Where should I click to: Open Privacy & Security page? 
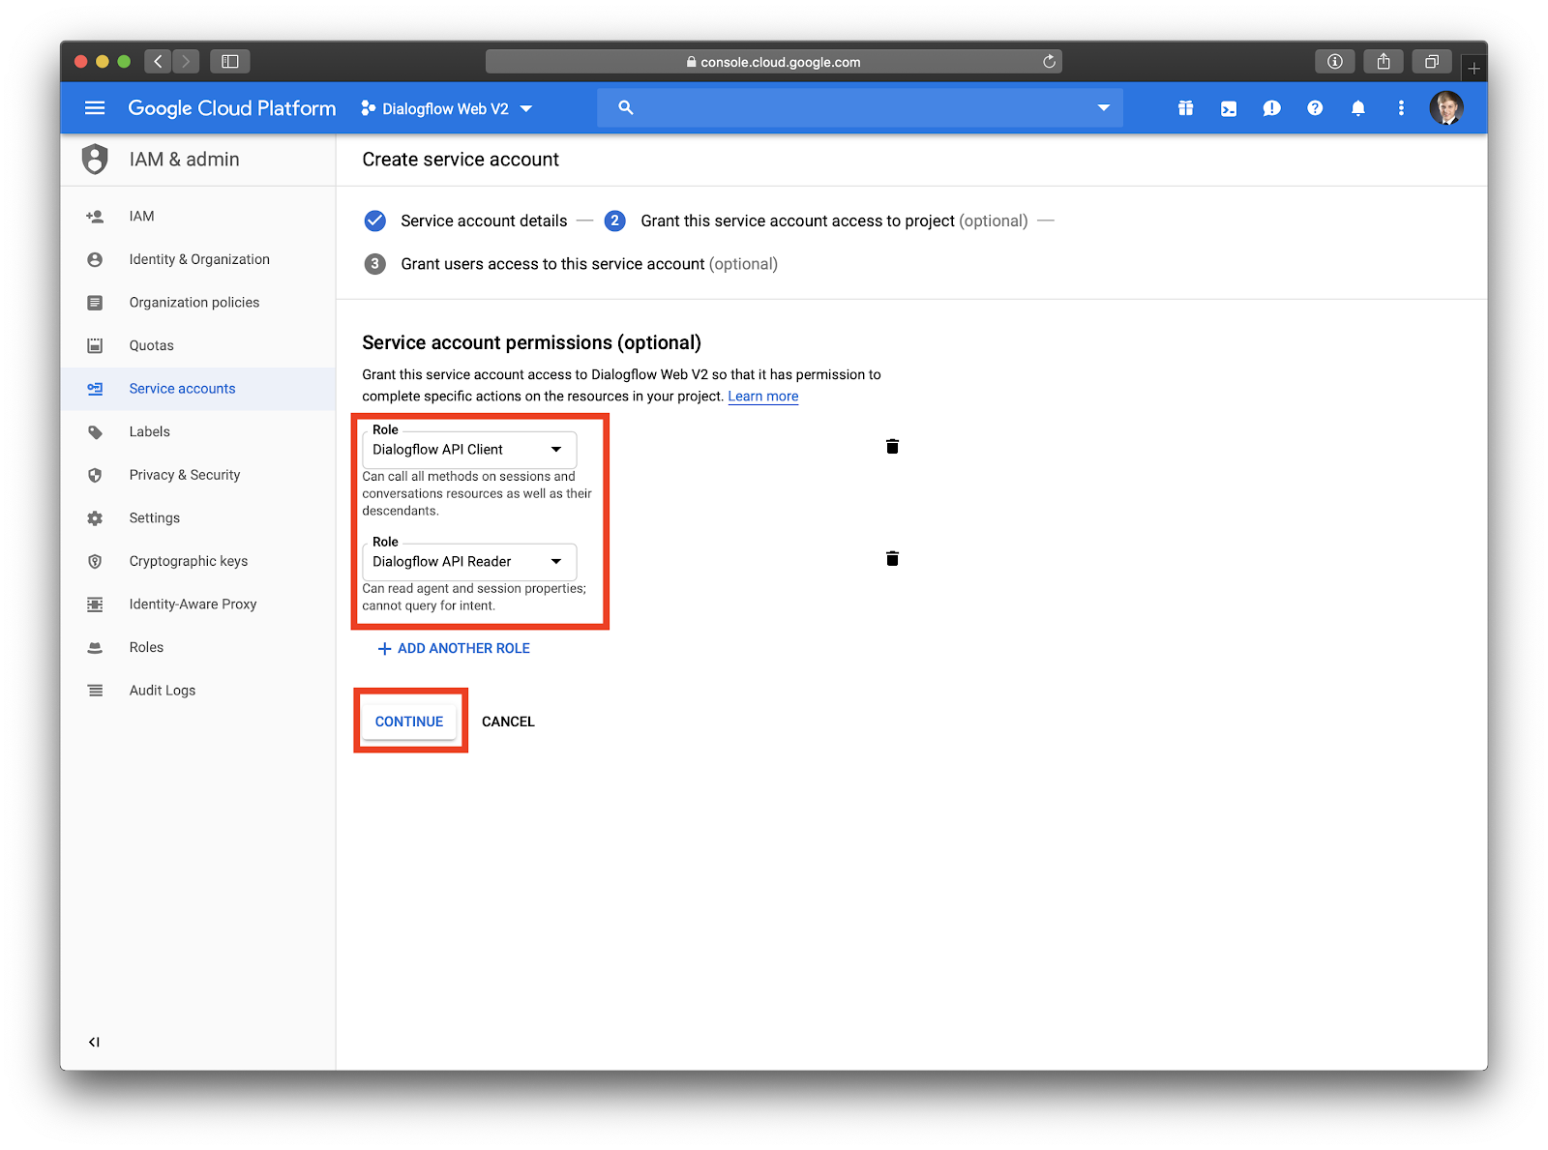tap(185, 475)
